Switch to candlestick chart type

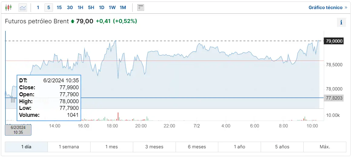(x=8, y=7)
